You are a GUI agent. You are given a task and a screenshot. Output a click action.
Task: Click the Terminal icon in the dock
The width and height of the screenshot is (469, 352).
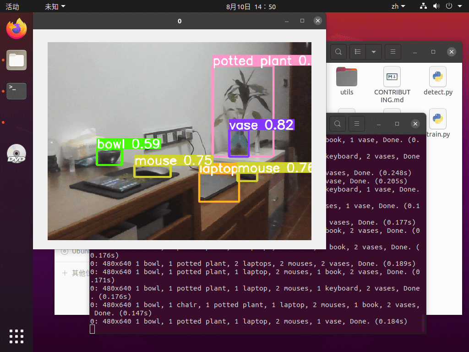click(16, 91)
